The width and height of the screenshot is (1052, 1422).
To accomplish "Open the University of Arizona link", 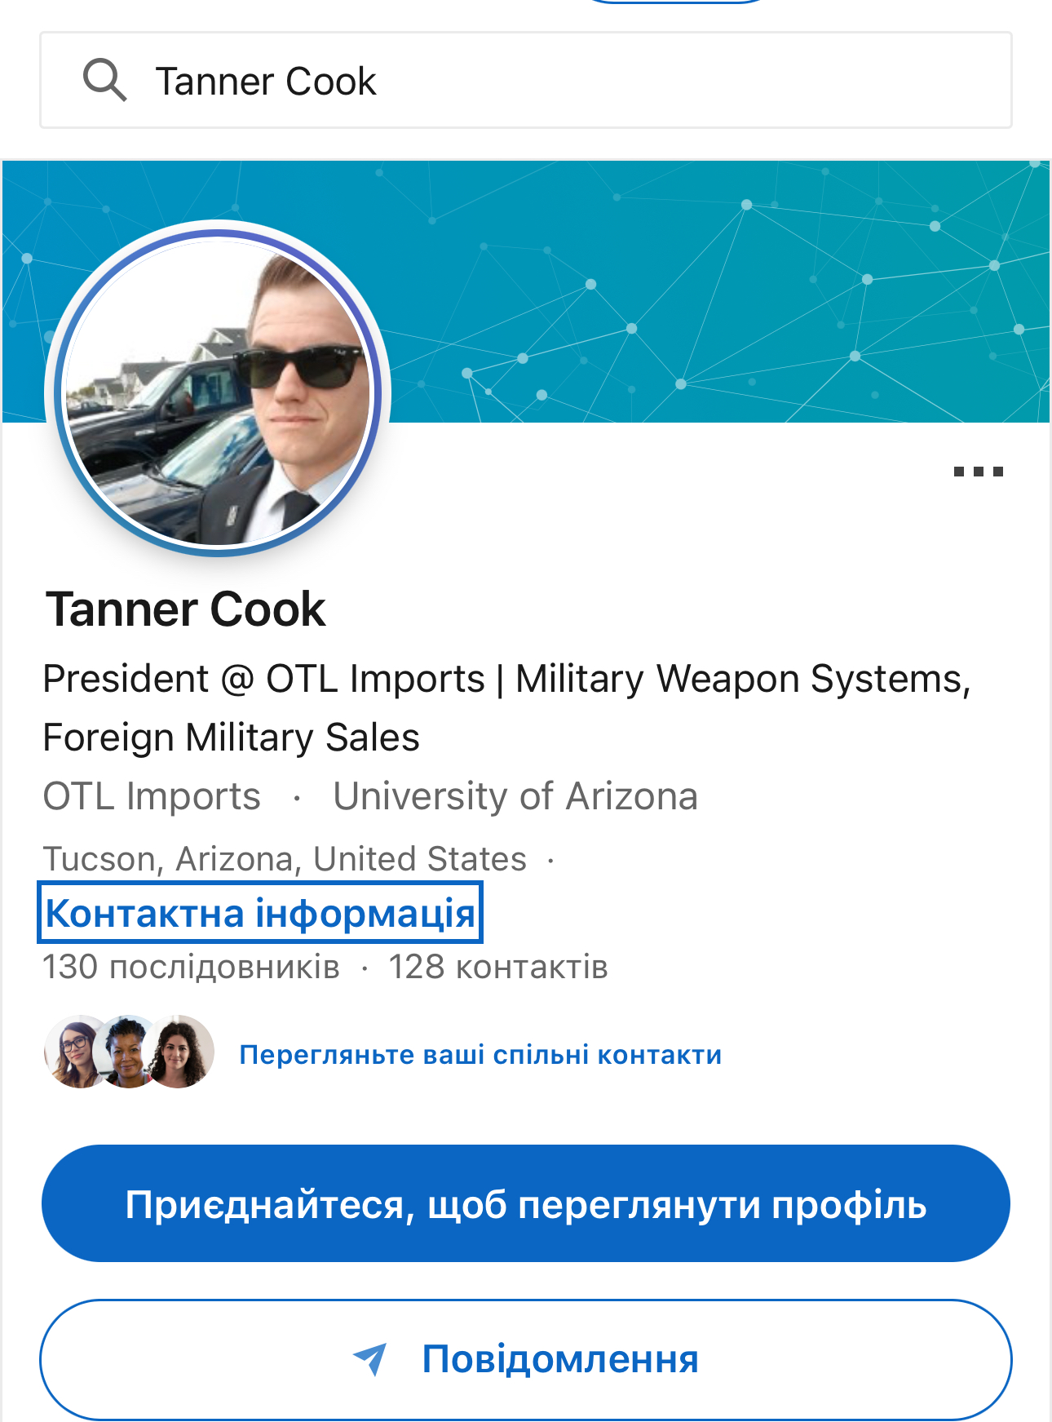I will pos(515,796).
